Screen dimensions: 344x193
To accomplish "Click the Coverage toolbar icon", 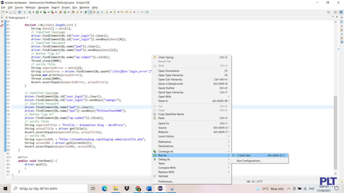I will click(45, 12).
